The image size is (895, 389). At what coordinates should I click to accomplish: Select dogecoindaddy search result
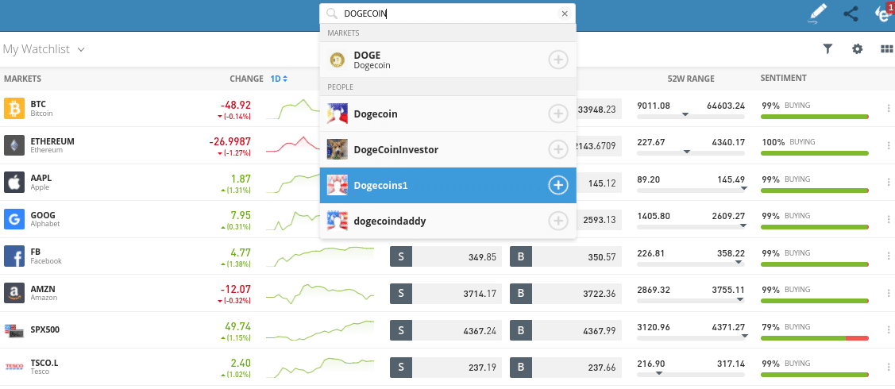point(448,221)
